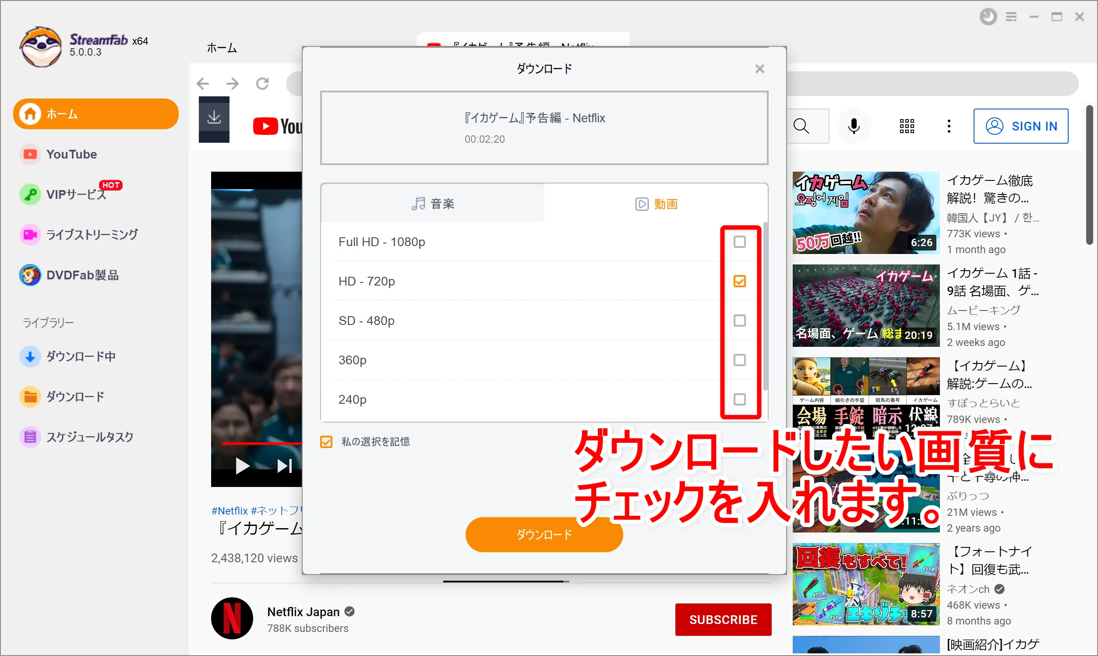Viewport: 1098px width, 656px height.
Task: Click the YouTube logo
Action: (278, 127)
